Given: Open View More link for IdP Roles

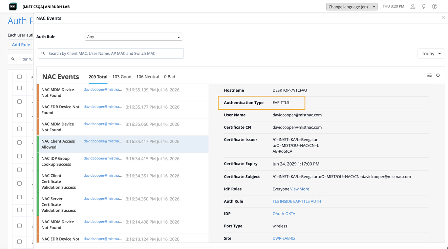Looking at the screenshot, I should [x=300, y=189].
